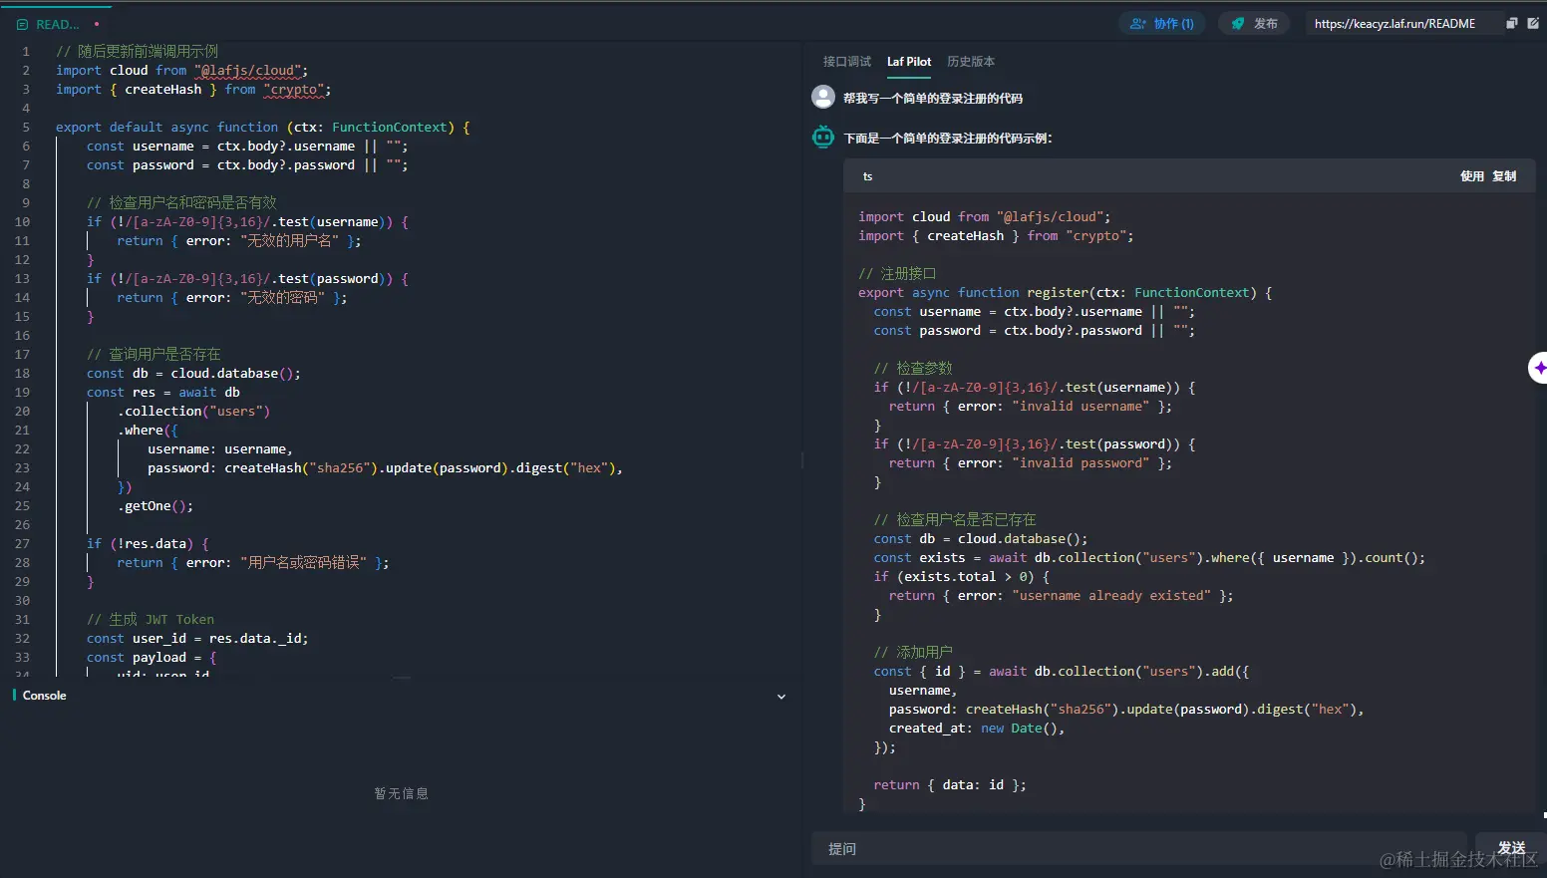This screenshot has height=878, width=1547.
Task: Open the 历史版本 tab
Action: tap(970, 62)
